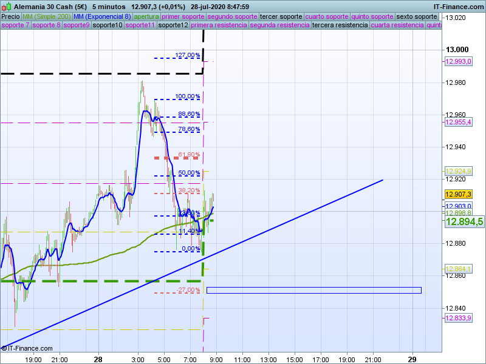Click the magenta 12.993,0 resistance price tag
486x364 pixels.
(458, 62)
